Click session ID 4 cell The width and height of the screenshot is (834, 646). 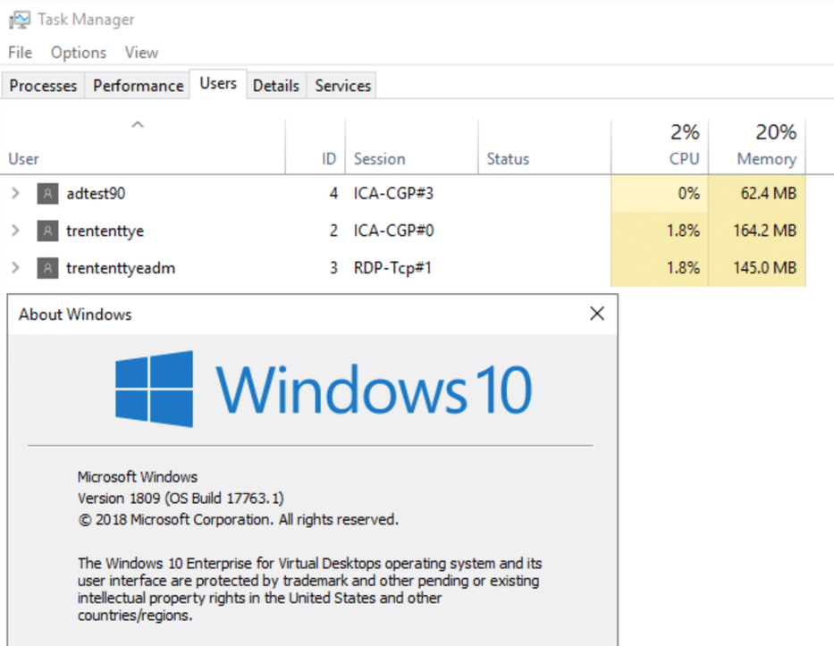pos(333,193)
